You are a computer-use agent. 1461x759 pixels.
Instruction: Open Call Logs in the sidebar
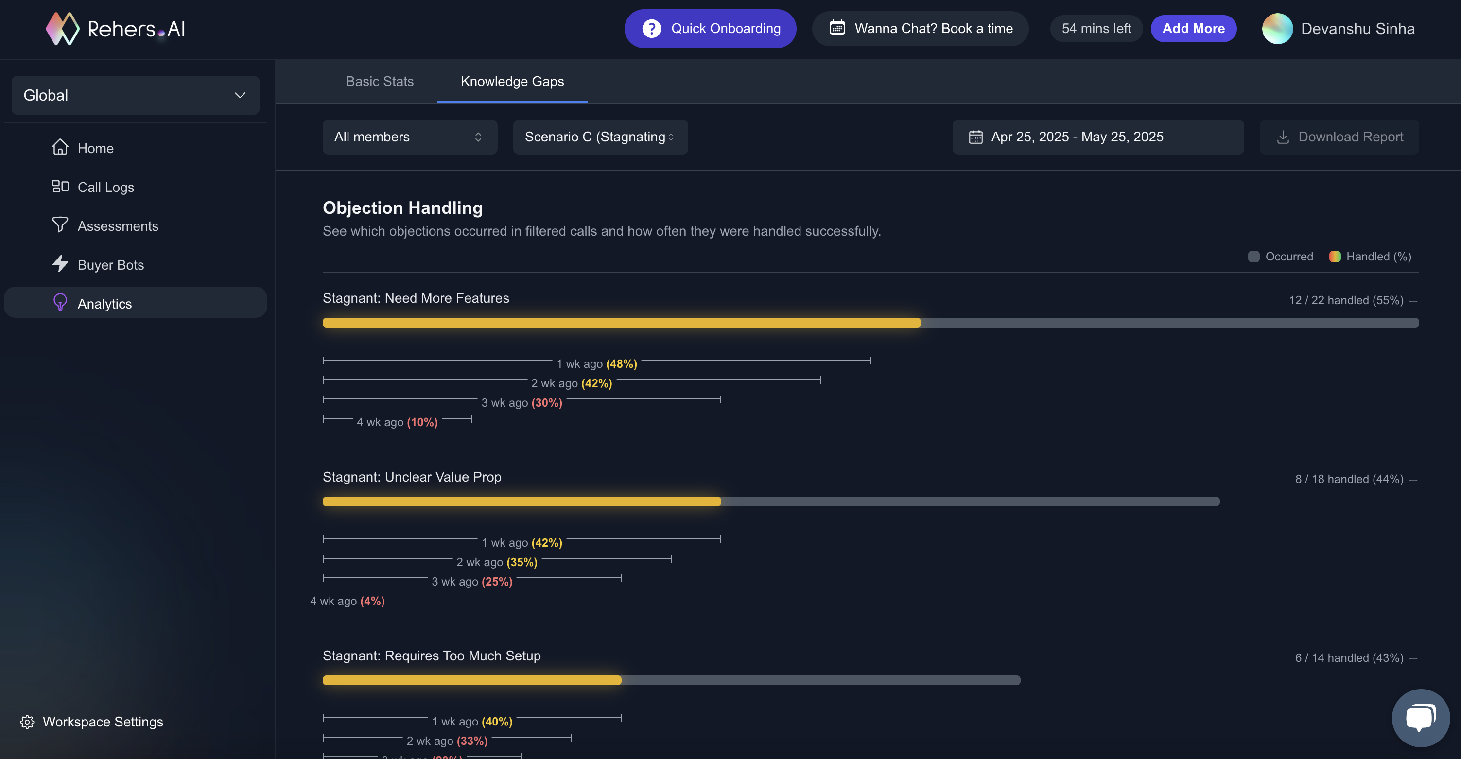(135, 187)
